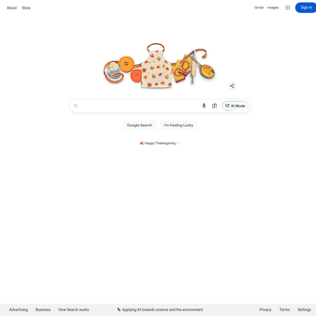Activate AI Mode in the search bar
This screenshot has height=316, width=316.
click(x=235, y=106)
